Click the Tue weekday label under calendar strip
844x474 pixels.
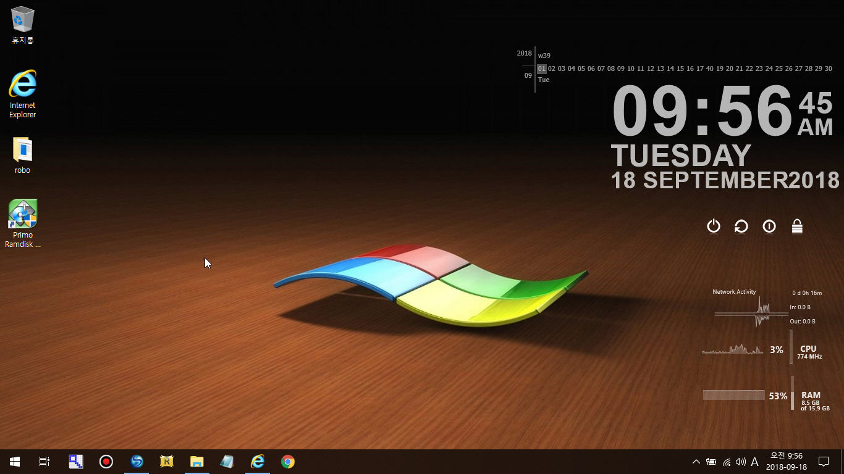544,80
